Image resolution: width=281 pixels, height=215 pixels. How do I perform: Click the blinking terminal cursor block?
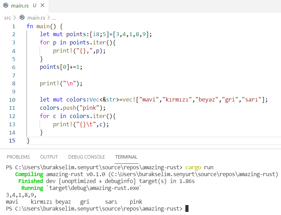click(186, 208)
